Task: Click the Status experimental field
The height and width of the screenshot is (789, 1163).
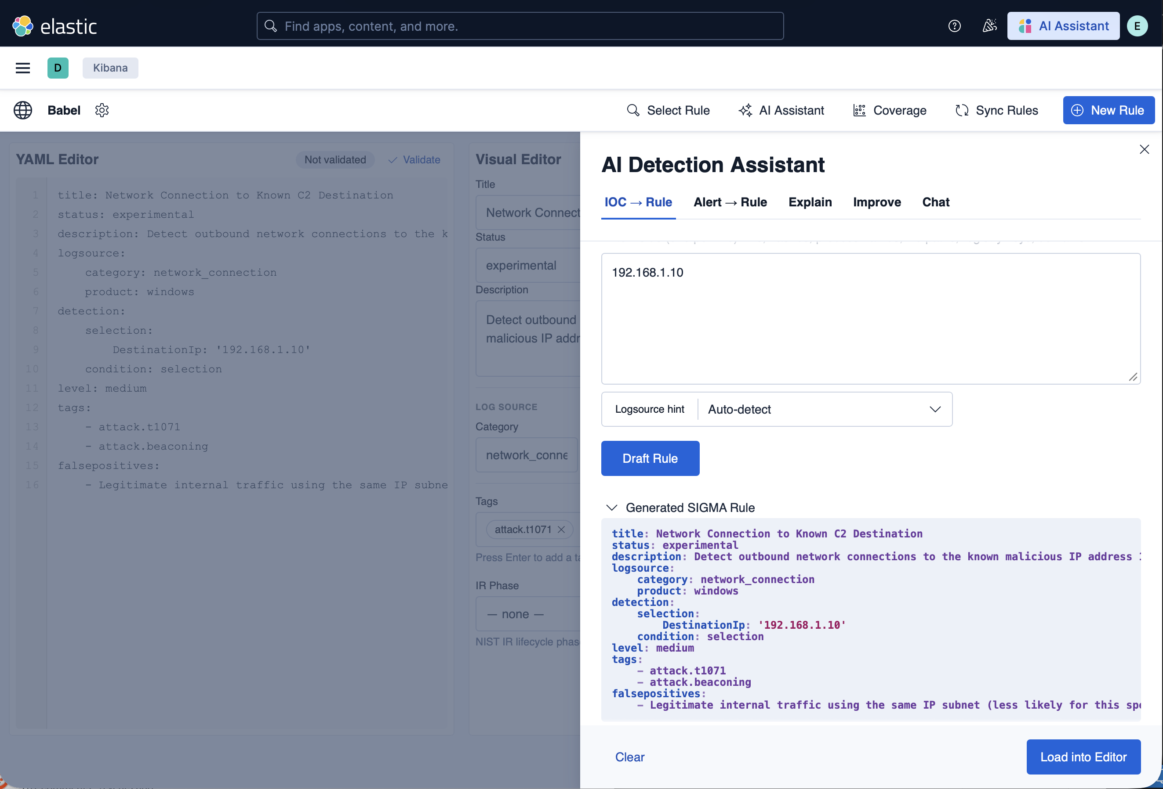Action: 527,266
